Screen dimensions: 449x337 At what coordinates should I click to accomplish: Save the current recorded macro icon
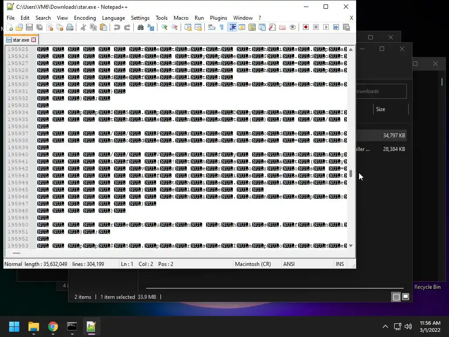point(346,27)
